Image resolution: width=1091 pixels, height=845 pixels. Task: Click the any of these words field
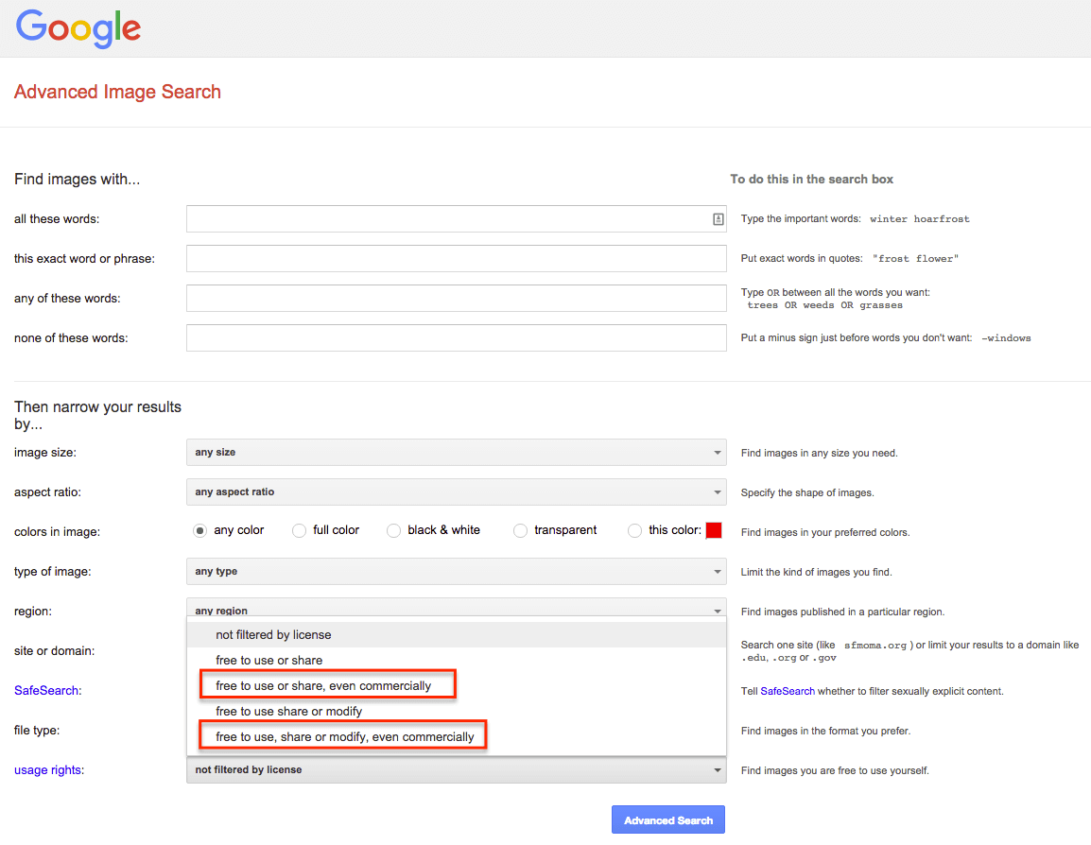click(x=457, y=299)
